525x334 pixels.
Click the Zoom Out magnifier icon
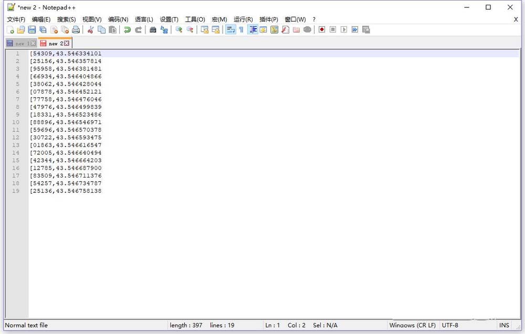(x=190, y=30)
